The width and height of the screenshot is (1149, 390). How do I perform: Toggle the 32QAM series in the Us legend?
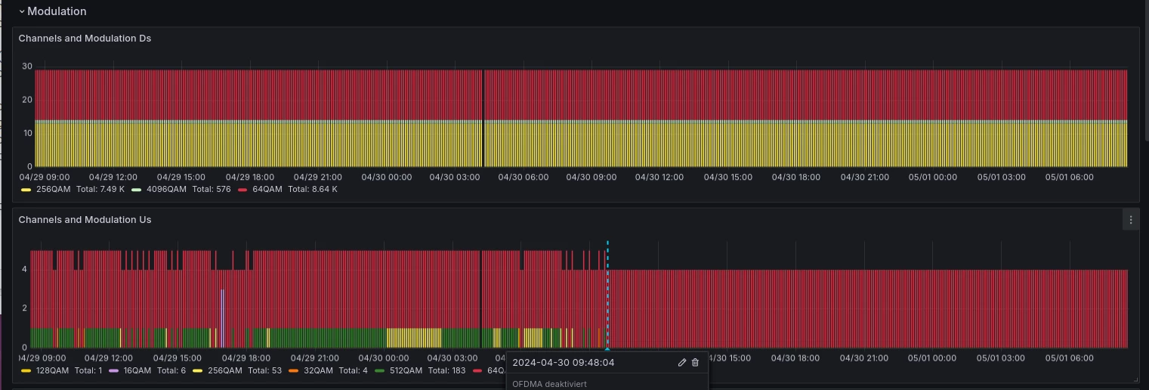(318, 370)
